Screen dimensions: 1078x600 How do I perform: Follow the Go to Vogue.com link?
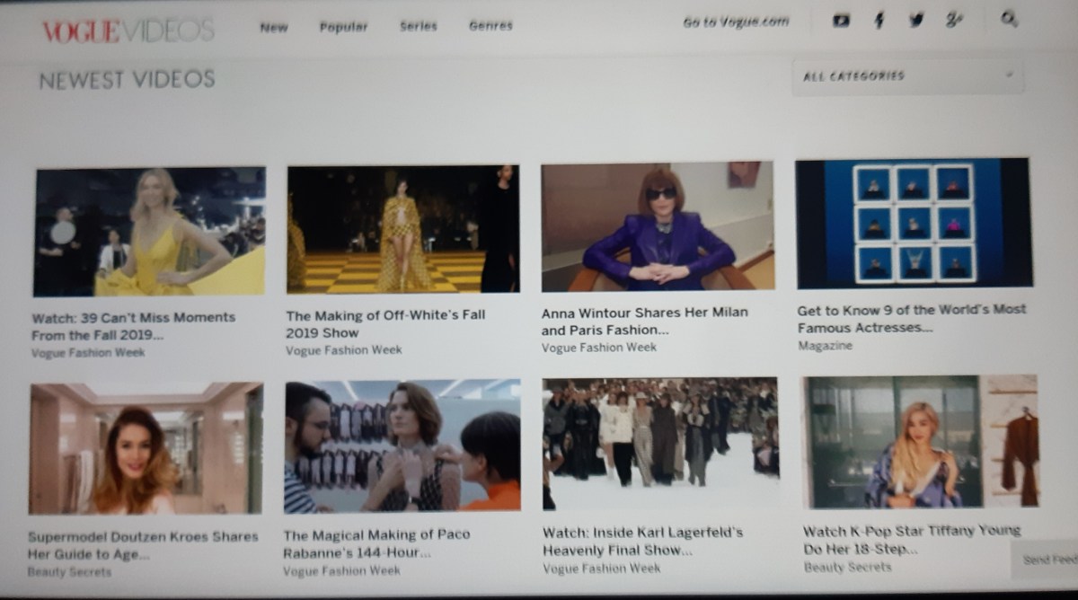click(736, 22)
